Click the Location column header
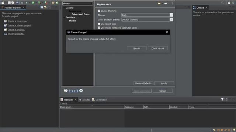Viewport: 236px width, 132px height. (x=179, y=107)
